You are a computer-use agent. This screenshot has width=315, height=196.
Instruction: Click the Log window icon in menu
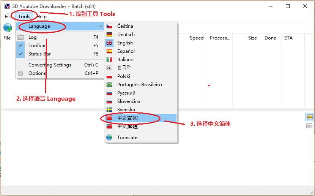click(20, 37)
